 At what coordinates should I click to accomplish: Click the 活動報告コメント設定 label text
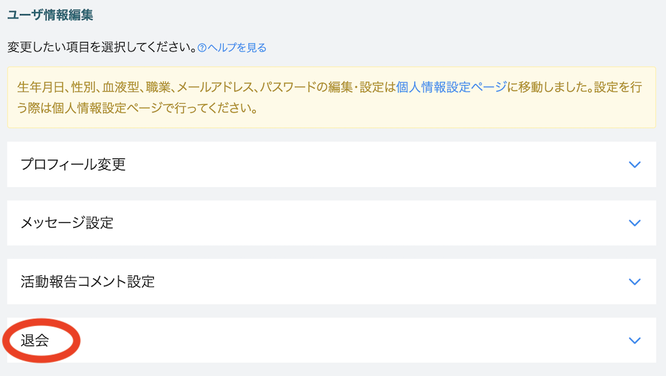click(x=87, y=282)
